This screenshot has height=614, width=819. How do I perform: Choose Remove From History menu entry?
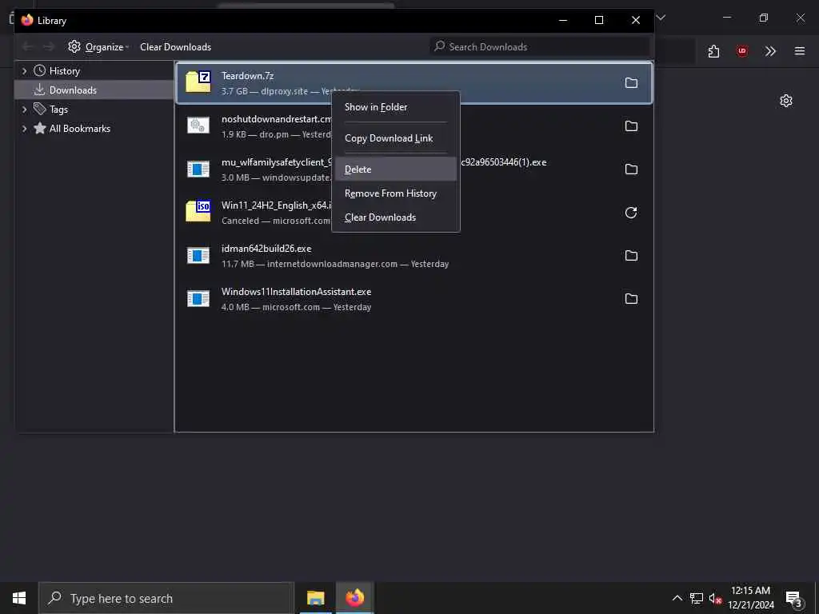(396, 193)
